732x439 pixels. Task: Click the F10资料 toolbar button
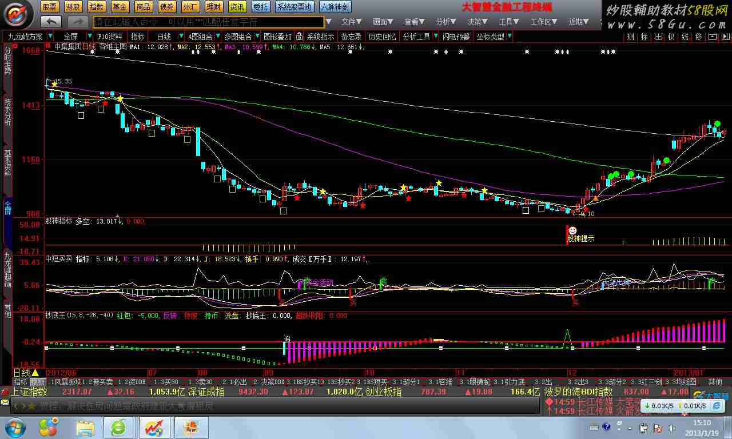110,37
